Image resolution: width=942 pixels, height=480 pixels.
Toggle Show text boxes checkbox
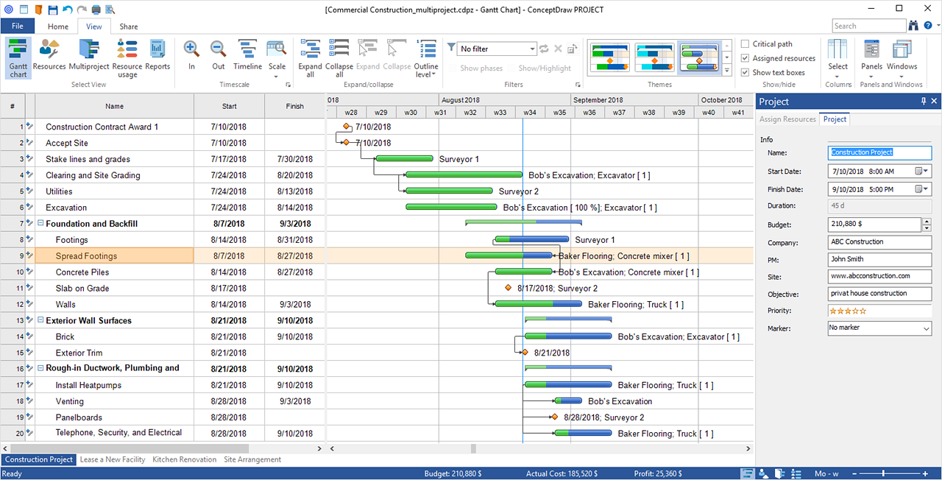746,72
